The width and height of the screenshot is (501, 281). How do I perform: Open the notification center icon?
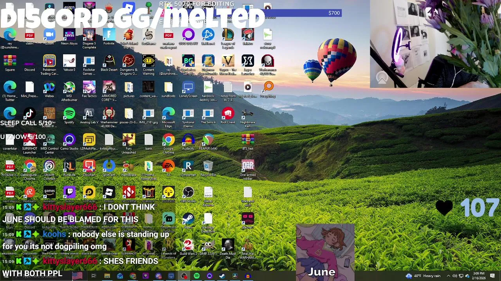(x=492, y=276)
